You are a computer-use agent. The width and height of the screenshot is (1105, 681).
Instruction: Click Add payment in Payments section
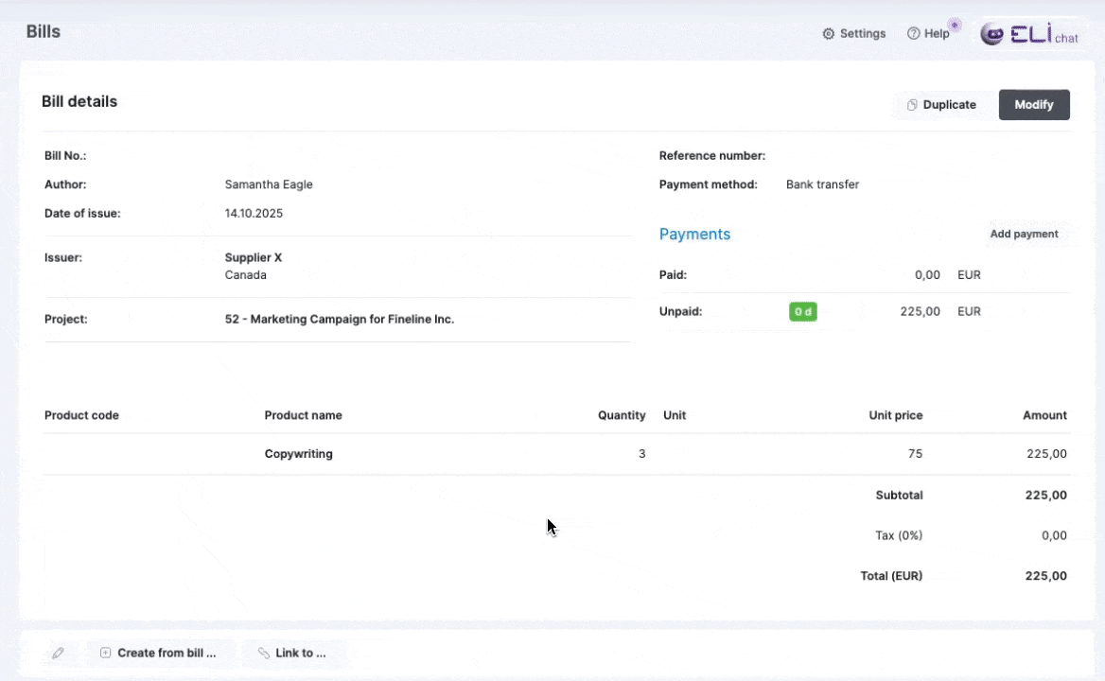click(x=1024, y=234)
